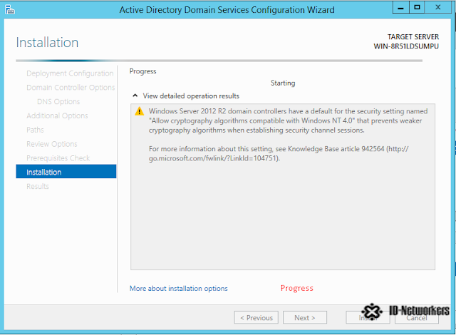Open Prerequisites Check step
Screen dimensions: 456x335
click(x=58, y=158)
